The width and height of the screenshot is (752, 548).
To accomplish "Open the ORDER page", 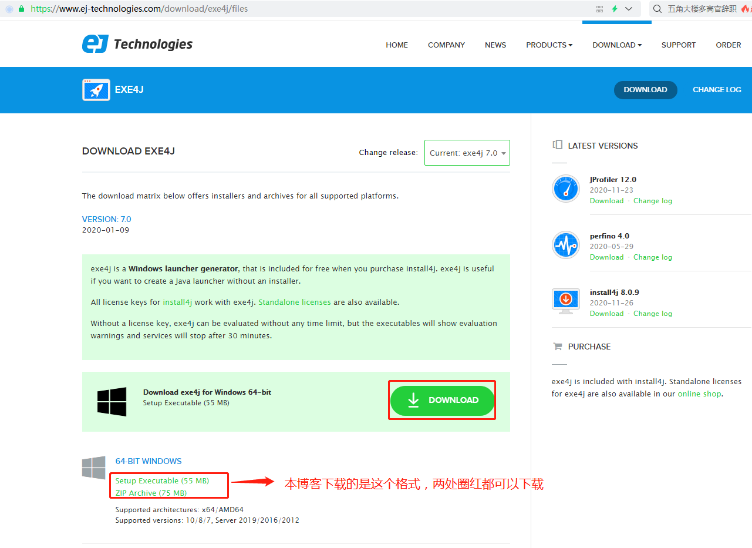I will 729,45.
